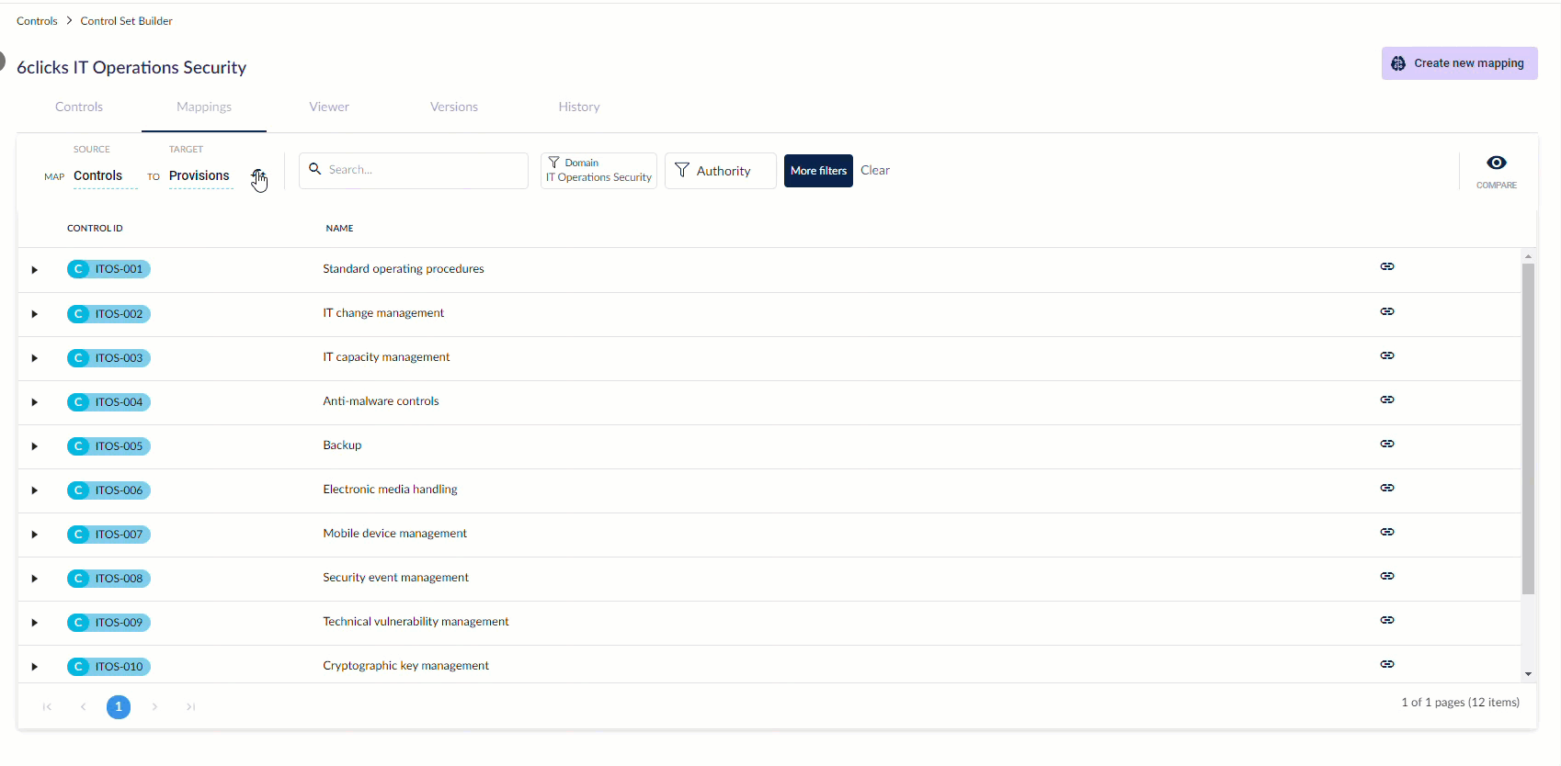Click the Create new mapping button

pos(1459,63)
